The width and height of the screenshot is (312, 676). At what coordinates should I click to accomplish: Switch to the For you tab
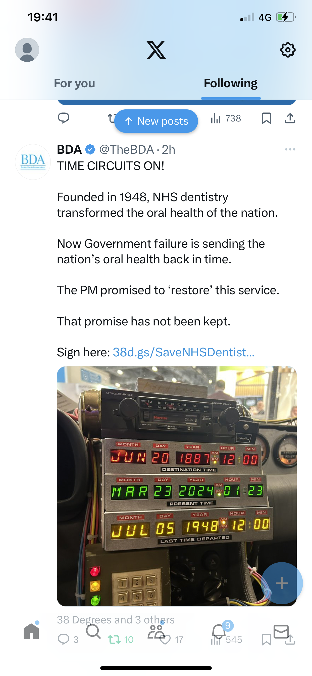coord(74,83)
